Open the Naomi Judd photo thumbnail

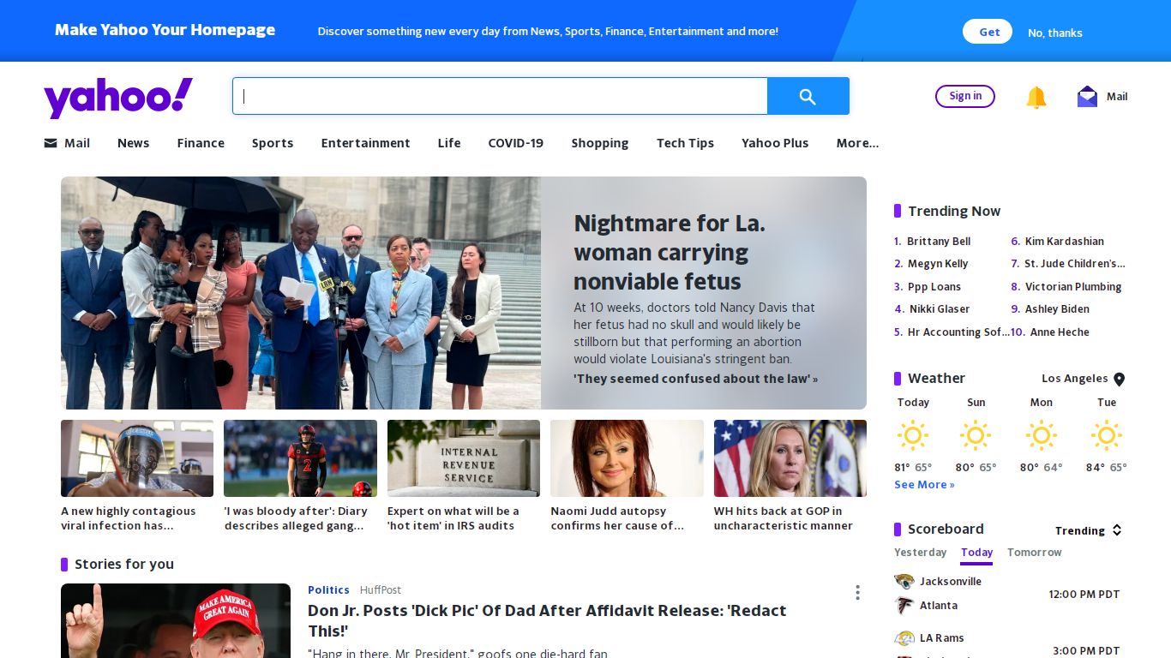627,458
